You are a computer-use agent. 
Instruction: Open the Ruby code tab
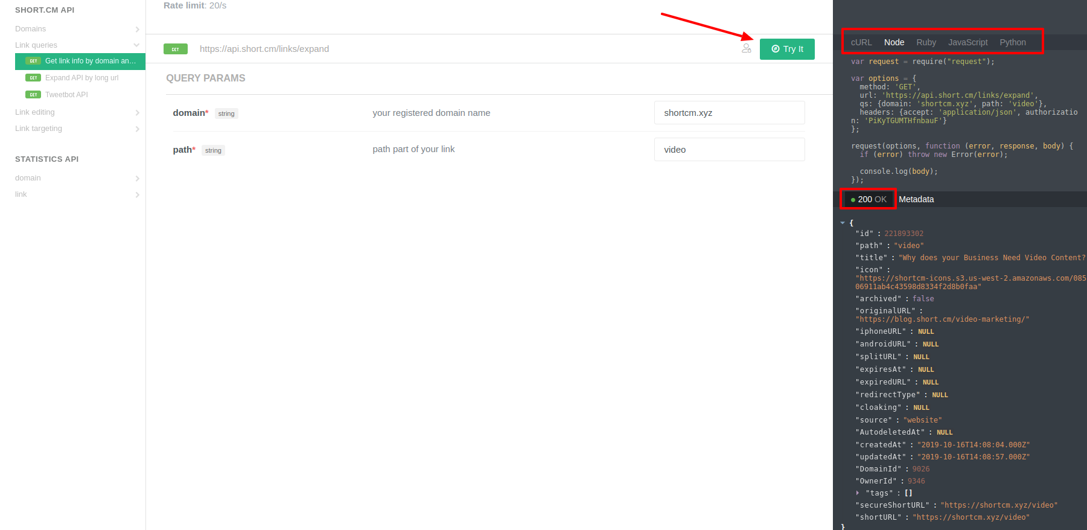coord(926,42)
